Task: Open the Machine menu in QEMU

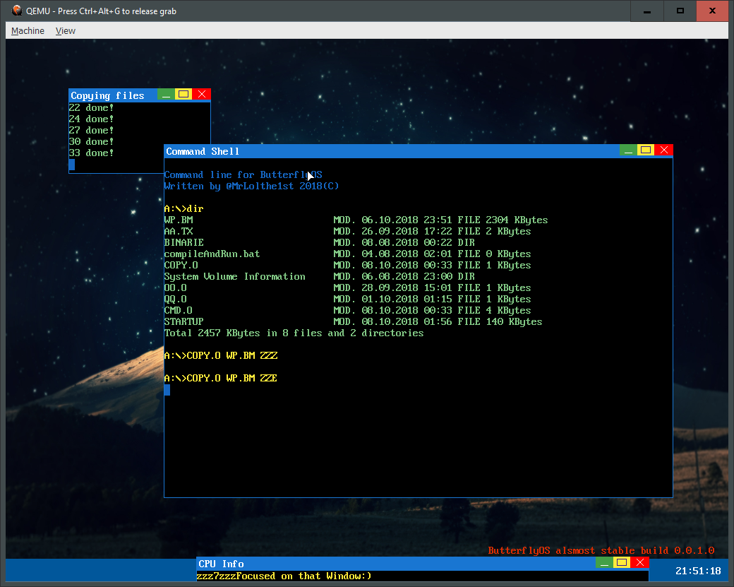Action: [x=28, y=31]
